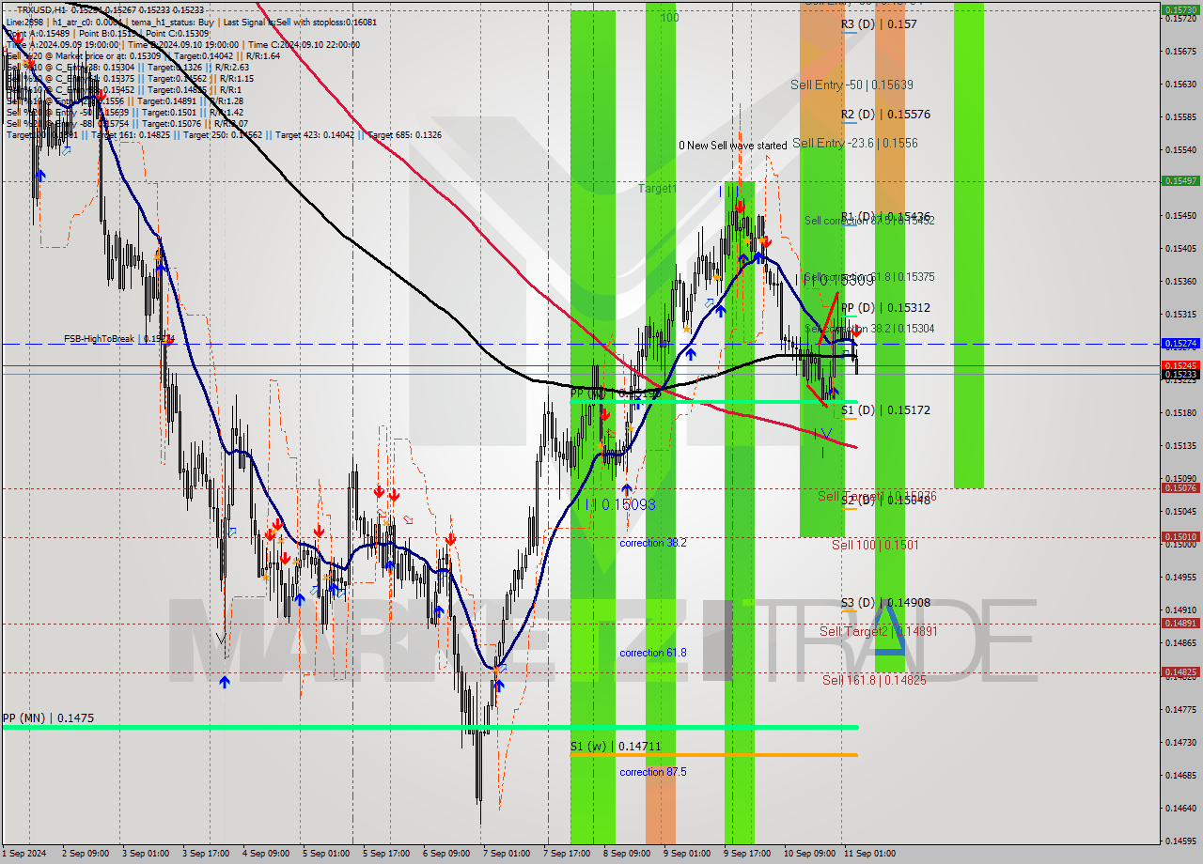Select the S1 (D) | 0.15172 label
Image resolution: width=1203 pixels, height=864 pixels.
[x=885, y=410]
